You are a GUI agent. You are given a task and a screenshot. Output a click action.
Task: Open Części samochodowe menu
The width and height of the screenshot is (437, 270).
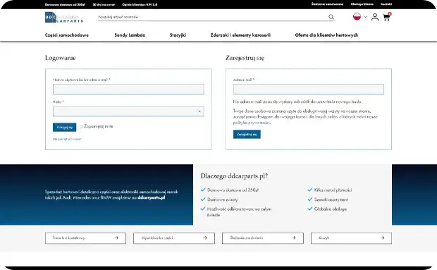point(67,35)
